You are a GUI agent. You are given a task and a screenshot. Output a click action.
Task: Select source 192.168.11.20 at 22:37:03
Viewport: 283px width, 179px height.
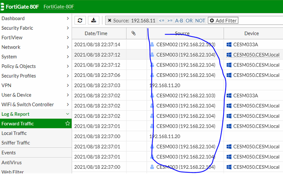(165, 85)
